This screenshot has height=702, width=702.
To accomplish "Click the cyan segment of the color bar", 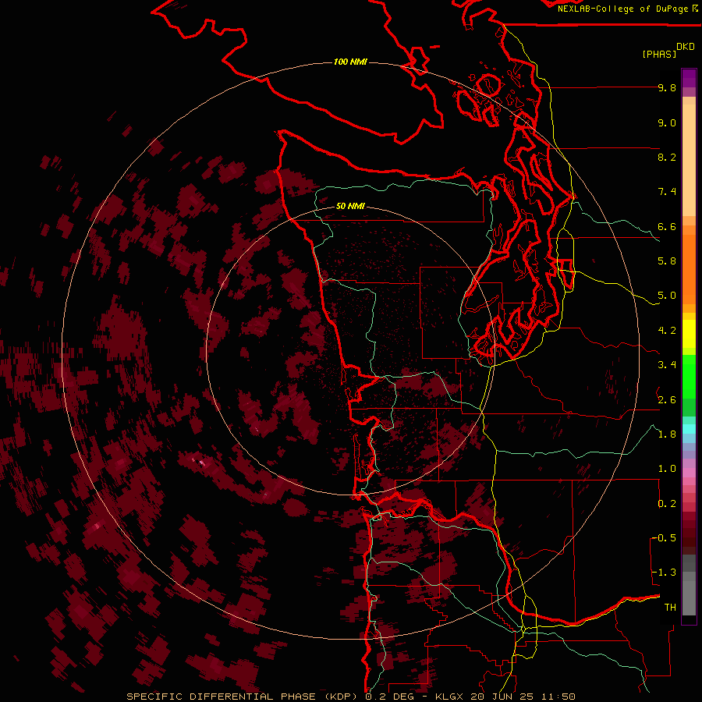I will coord(689,429).
